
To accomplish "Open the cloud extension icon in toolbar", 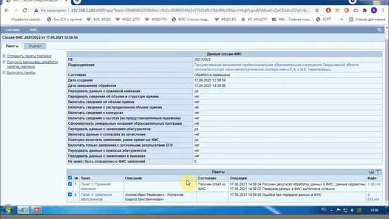I will coord(356,10).
